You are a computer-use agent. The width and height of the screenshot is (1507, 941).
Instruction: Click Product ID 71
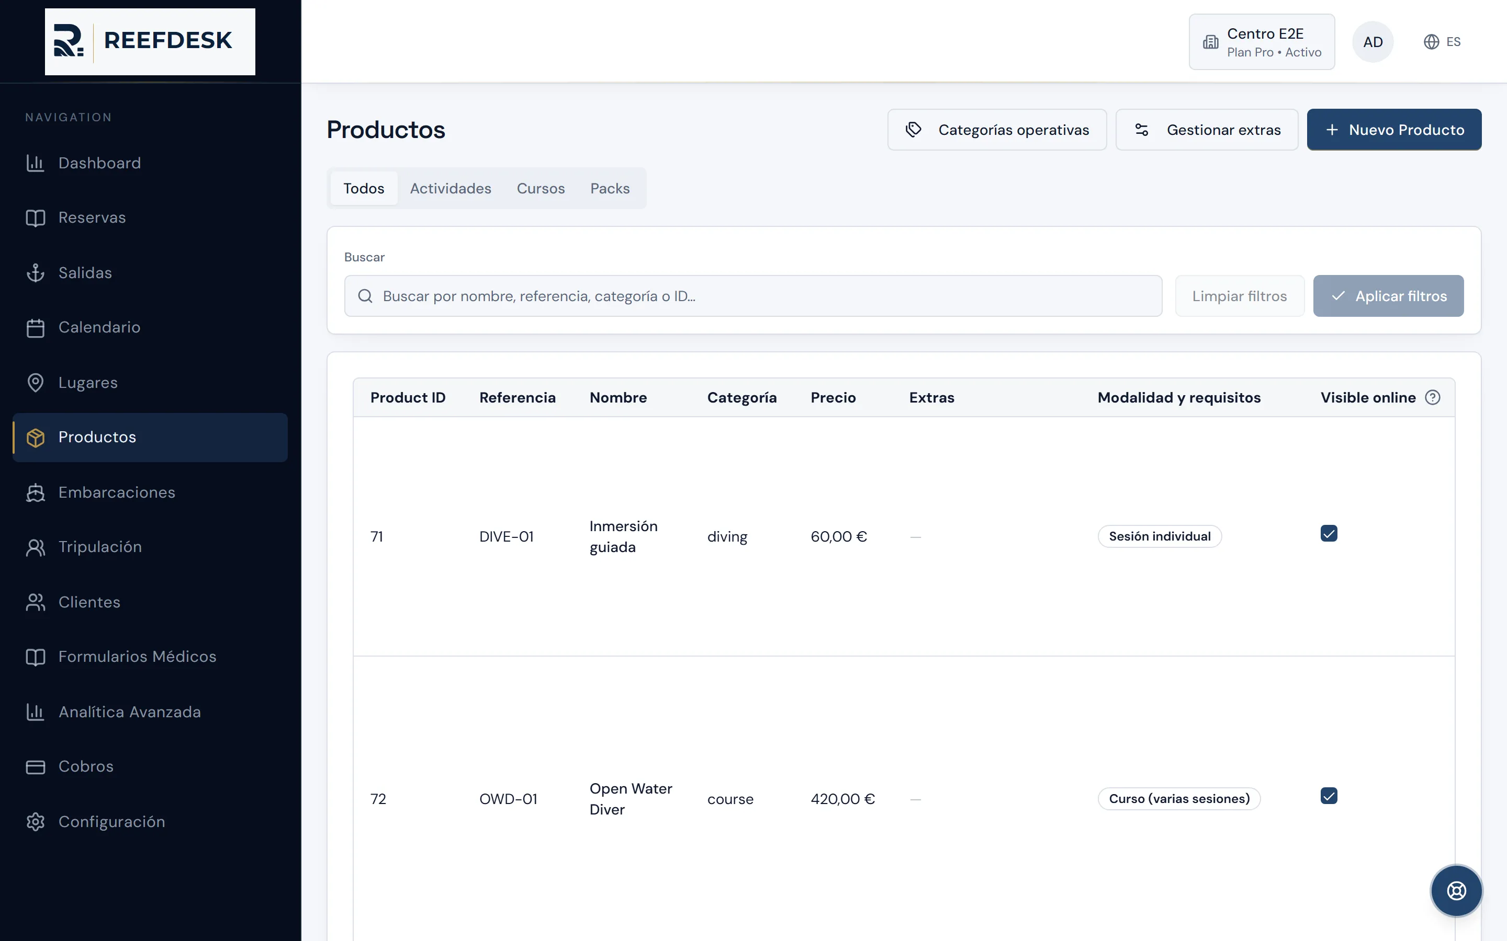377,536
